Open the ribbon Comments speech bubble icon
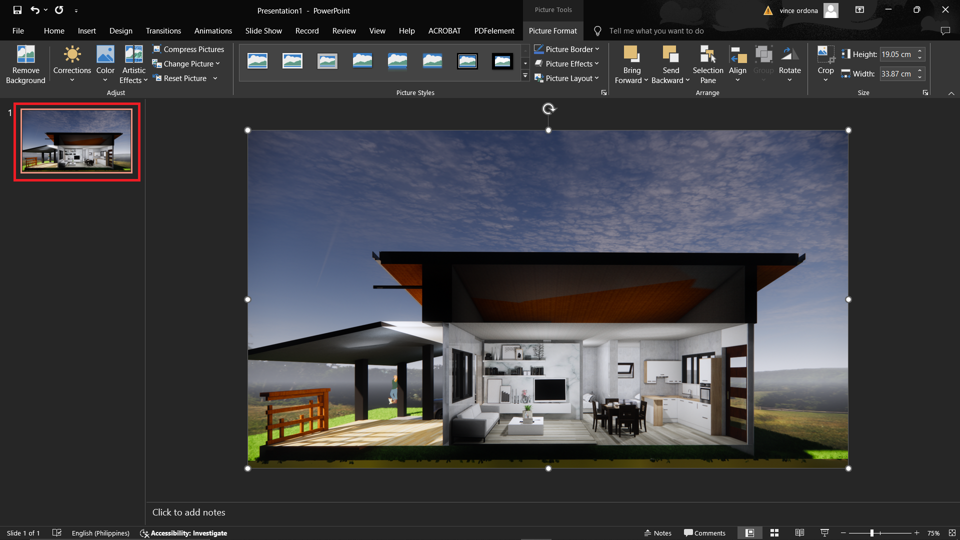This screenshot has height=540, width=960. pos(945,30)
